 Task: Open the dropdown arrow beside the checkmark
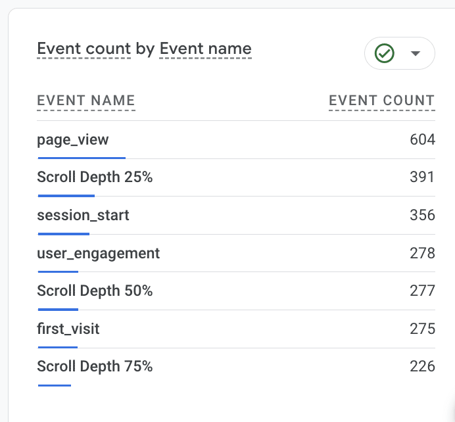415,53
